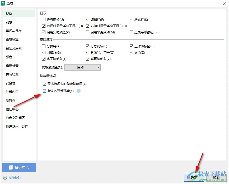Uncheck 编辑栏(F) option
The width and height of the screenshot is (229, 184).
(87, 19)
